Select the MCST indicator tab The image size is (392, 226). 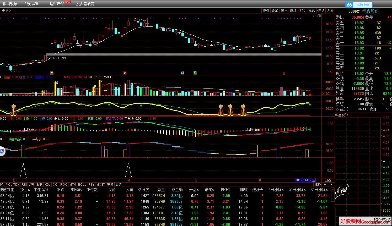coord(101,185)
